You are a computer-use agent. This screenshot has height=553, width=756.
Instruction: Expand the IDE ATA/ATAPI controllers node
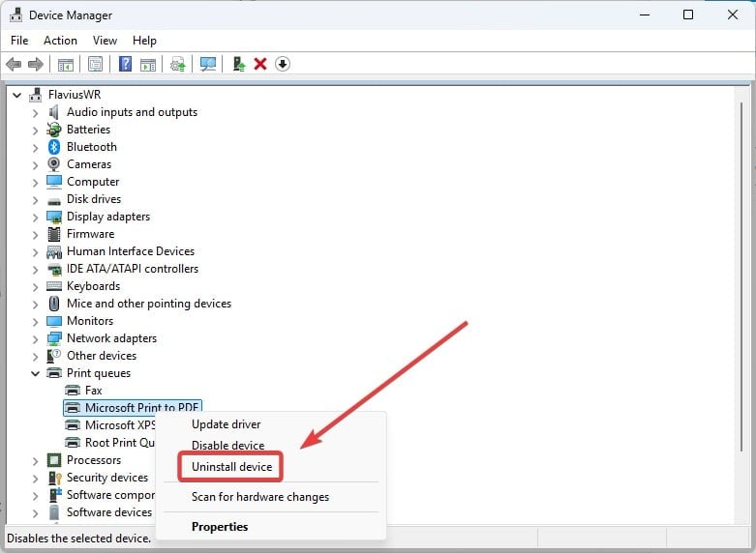click(x=35, y=270)
